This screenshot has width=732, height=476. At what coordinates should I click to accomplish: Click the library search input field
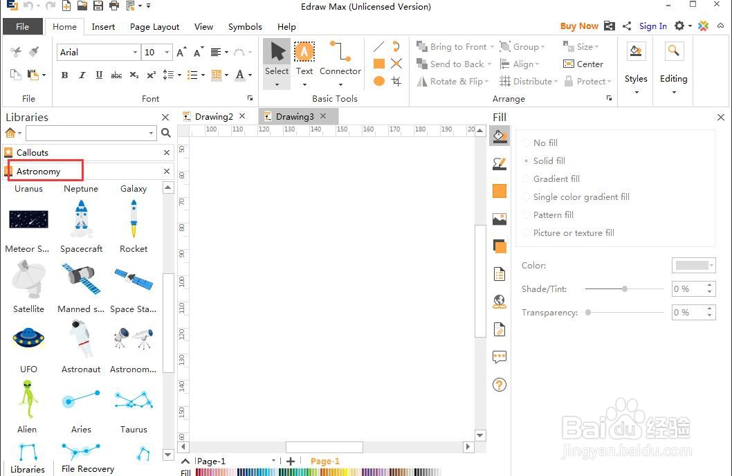pyautogui.click(x=91, y=133)
